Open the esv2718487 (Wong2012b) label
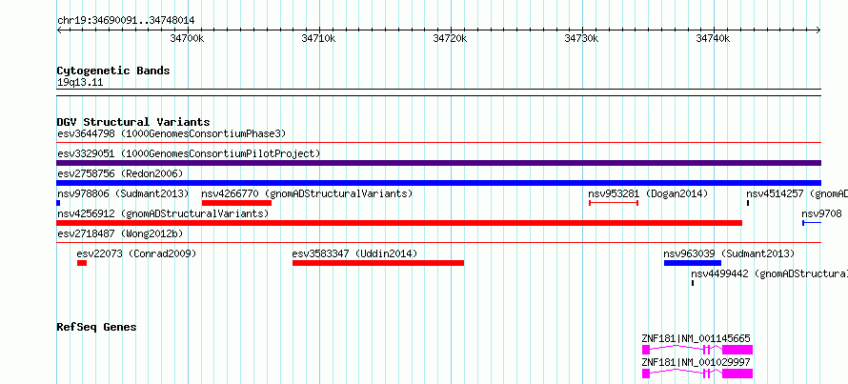 click(120, 233)
